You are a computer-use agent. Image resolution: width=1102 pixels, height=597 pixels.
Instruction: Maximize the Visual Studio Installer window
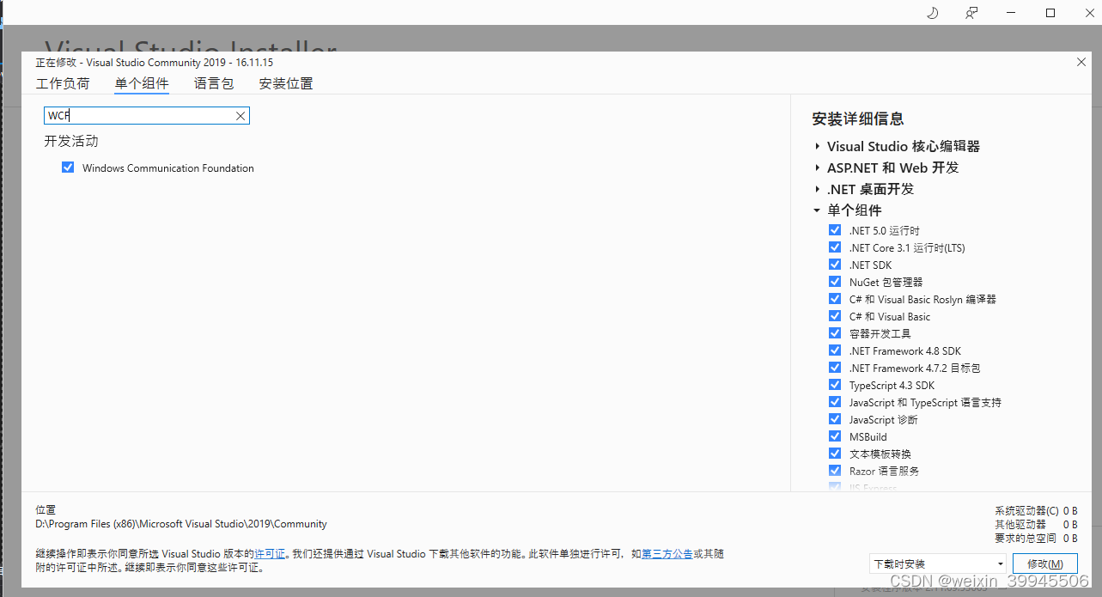coord(1050,13)
